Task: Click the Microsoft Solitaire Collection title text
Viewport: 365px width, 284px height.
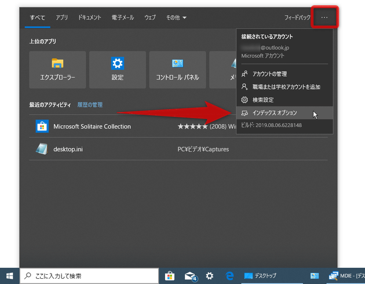Action: [92, 126]
